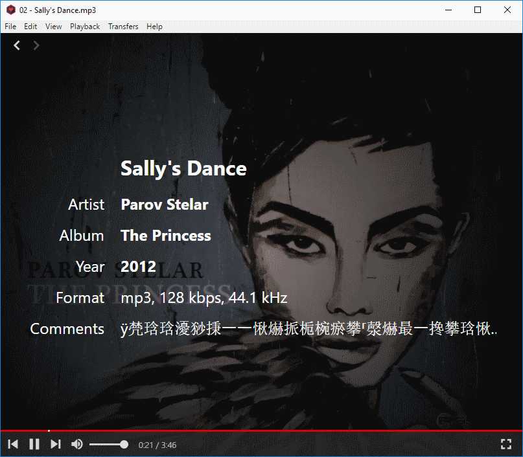Click the red playback progress bar
This screenshot has width=523, height=457.
pos(262,430)
